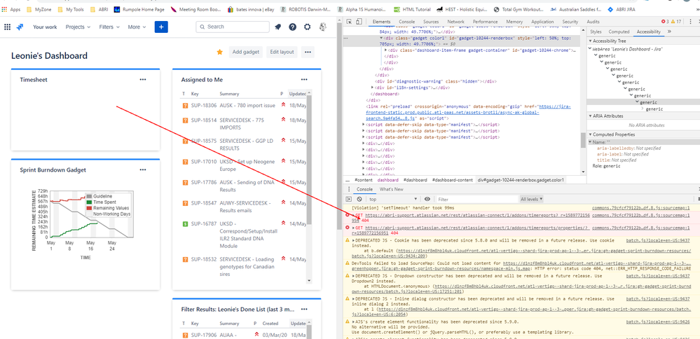Open issue SUP-18514
Screen dimensions: 700x339
204,120
